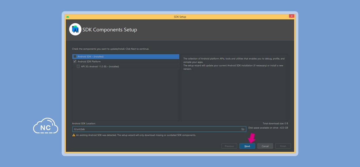Click the 'SDK Components Setup' heading
The height and width of the screenshot is (167, 360).
(110, 30)
